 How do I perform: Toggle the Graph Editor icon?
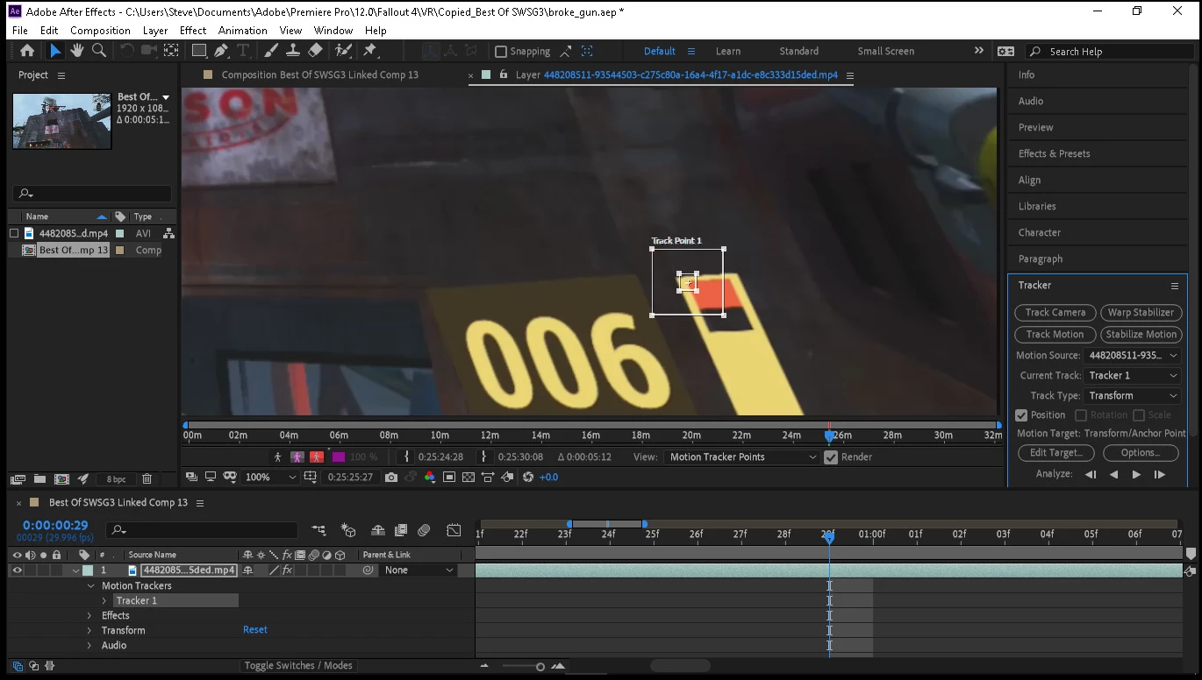pos(454,530)
